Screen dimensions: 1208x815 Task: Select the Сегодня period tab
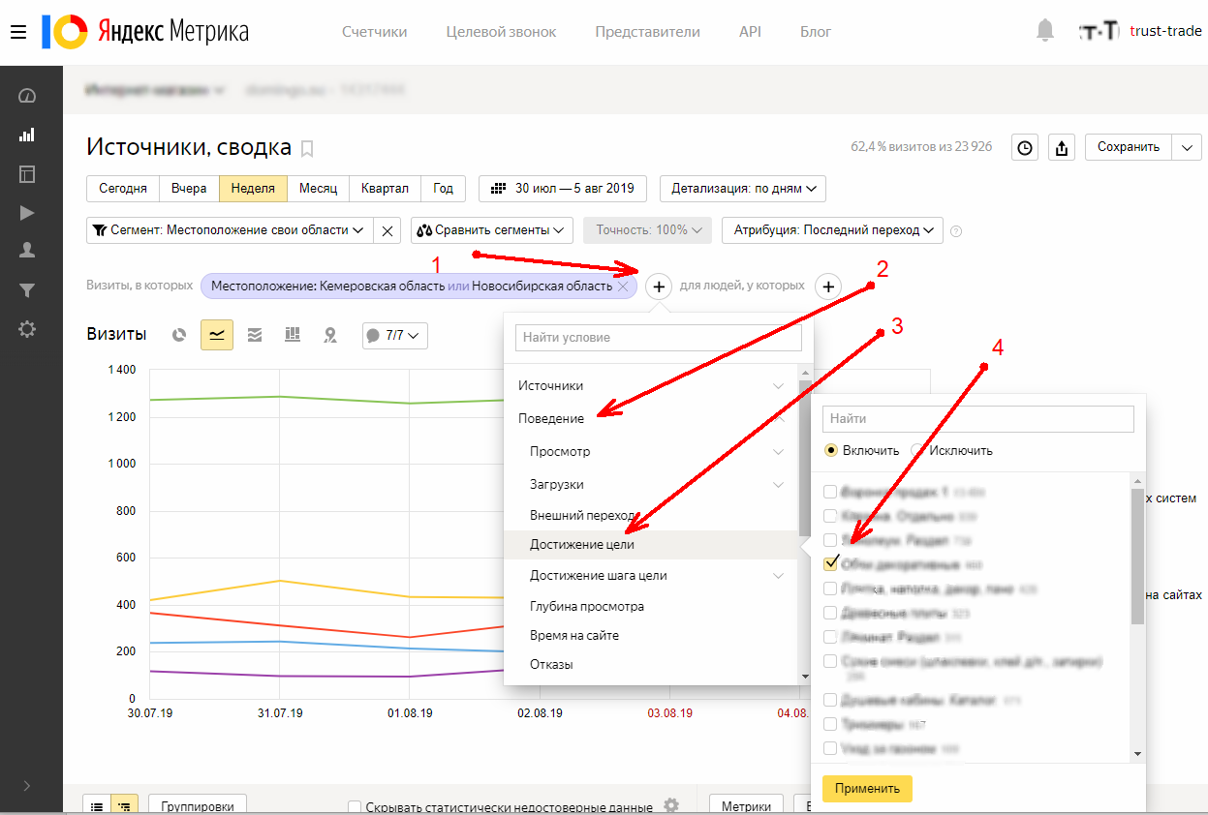click(123, 188)
